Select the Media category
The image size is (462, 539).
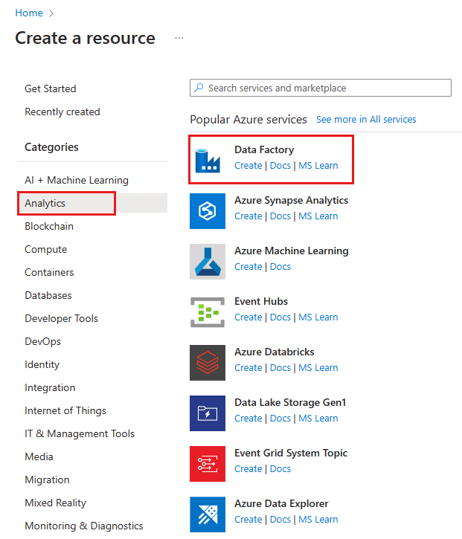[39, 456]
